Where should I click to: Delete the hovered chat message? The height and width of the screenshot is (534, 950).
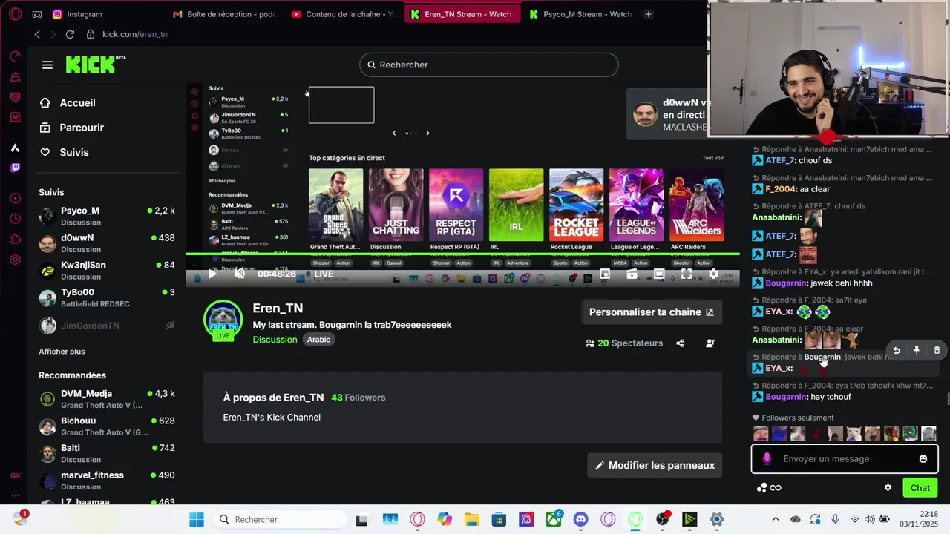(937, 350)
